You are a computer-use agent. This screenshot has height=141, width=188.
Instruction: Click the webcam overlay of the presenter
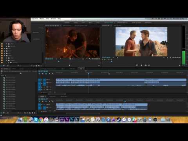click(x=15, y=30)
